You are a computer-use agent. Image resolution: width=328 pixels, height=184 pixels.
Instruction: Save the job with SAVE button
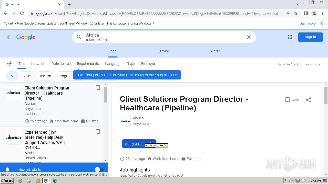pyautogui.click(x=293, y=100)
